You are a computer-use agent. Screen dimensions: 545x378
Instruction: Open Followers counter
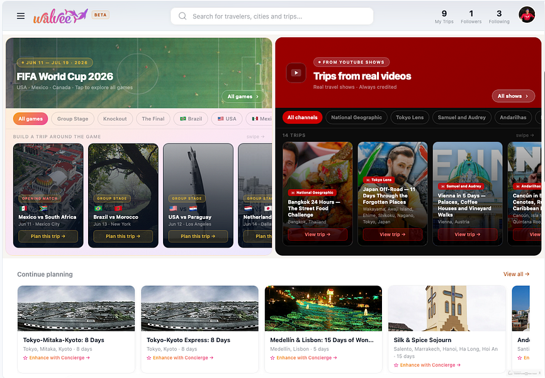pos(471,16)
